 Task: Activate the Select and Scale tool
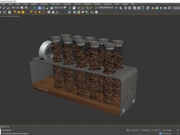tap(48, 8)
